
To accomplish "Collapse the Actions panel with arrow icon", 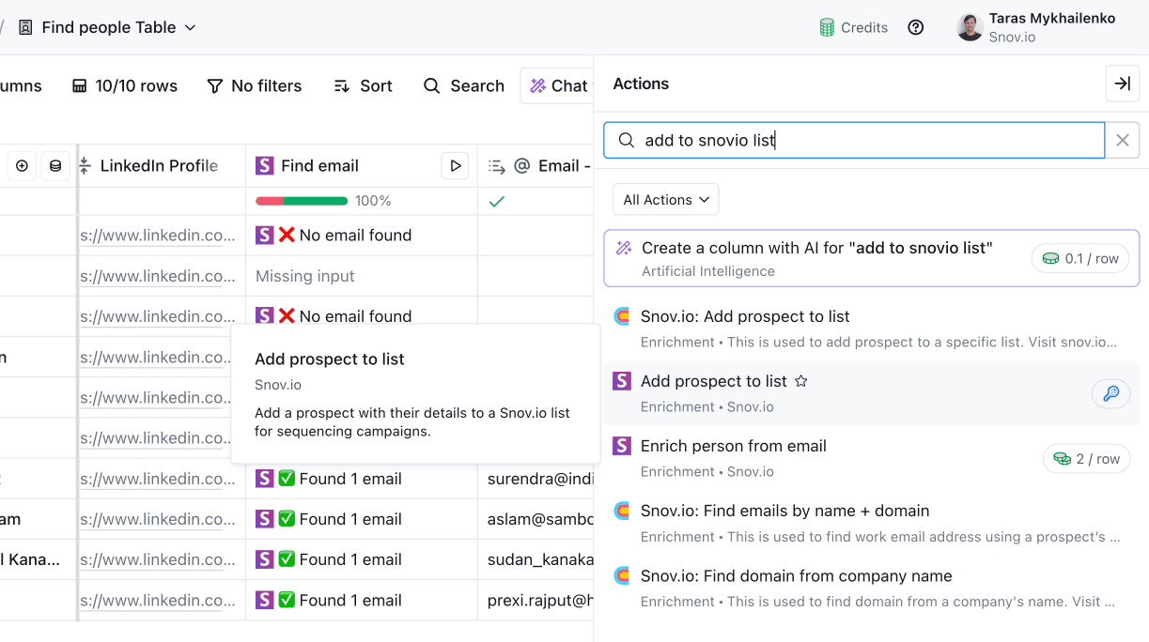I will coord(1122,84).
